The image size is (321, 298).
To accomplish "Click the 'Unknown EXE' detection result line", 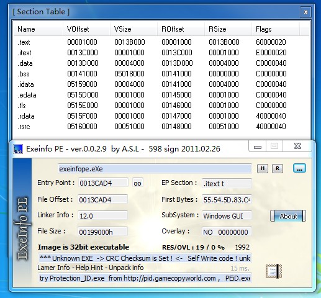I will [x=145, y=258].
